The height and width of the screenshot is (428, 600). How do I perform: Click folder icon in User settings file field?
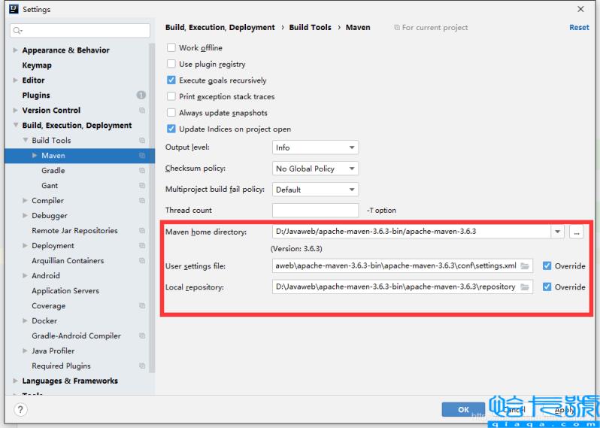(x=525, y=266)
